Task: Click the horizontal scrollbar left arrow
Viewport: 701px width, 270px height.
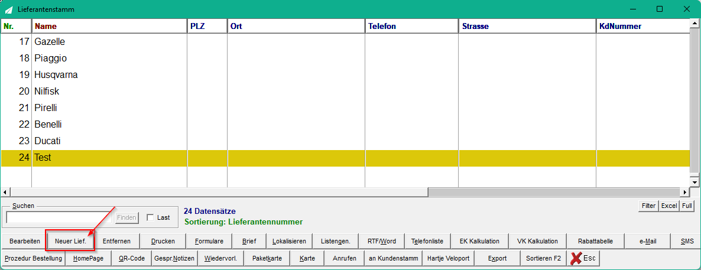Action: [x=5, y=192]
